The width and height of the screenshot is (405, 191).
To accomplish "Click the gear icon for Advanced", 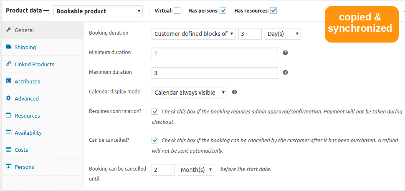I will pyautogui.click(x=8, y=98).
